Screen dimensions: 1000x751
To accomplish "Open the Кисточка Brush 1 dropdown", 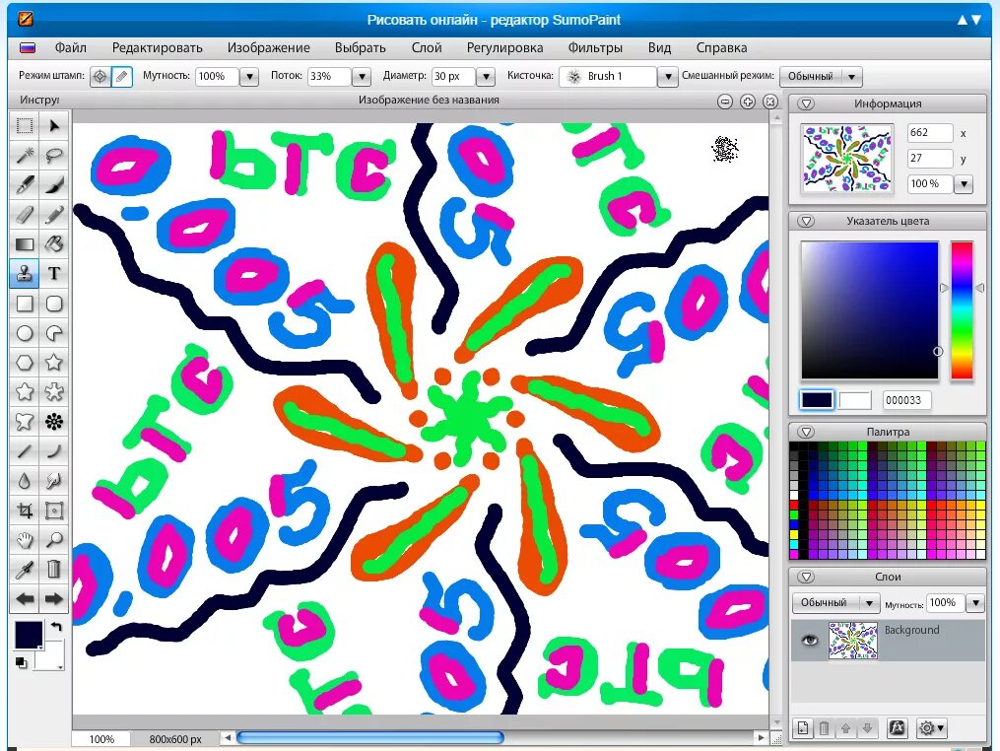I will (x=668, y=77).
